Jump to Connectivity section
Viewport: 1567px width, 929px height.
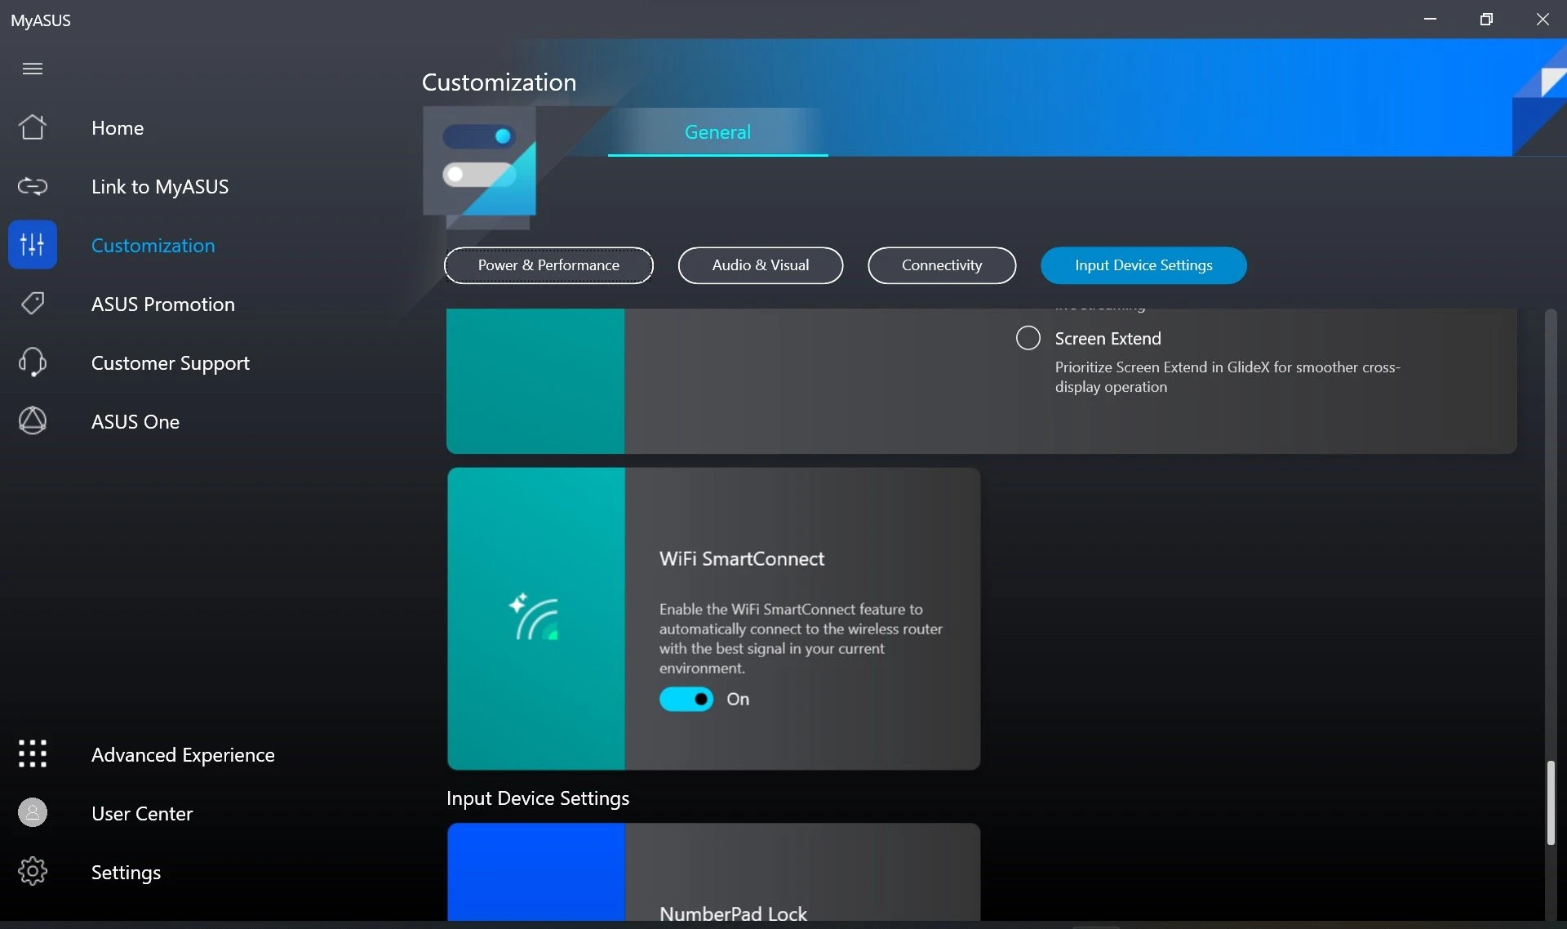tap(942, 265)
